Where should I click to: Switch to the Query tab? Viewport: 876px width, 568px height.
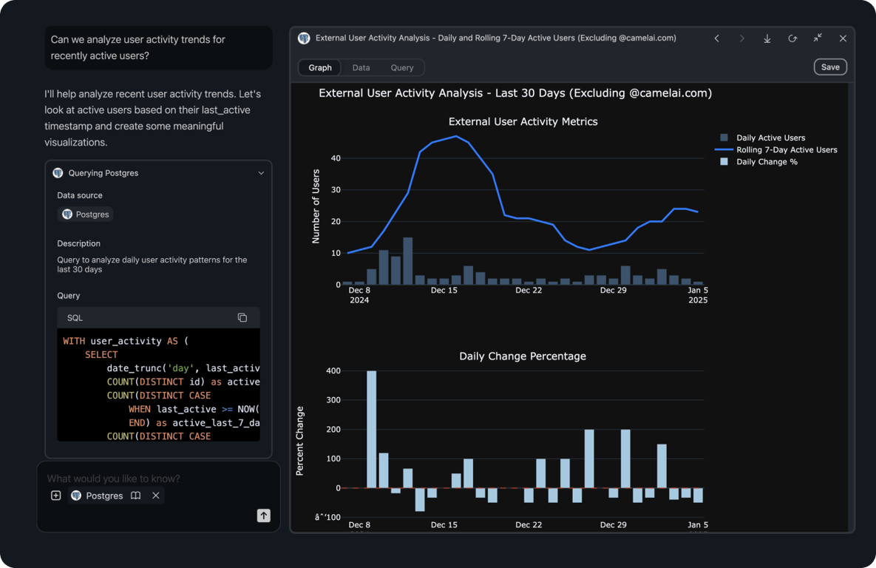click(402, 67)
